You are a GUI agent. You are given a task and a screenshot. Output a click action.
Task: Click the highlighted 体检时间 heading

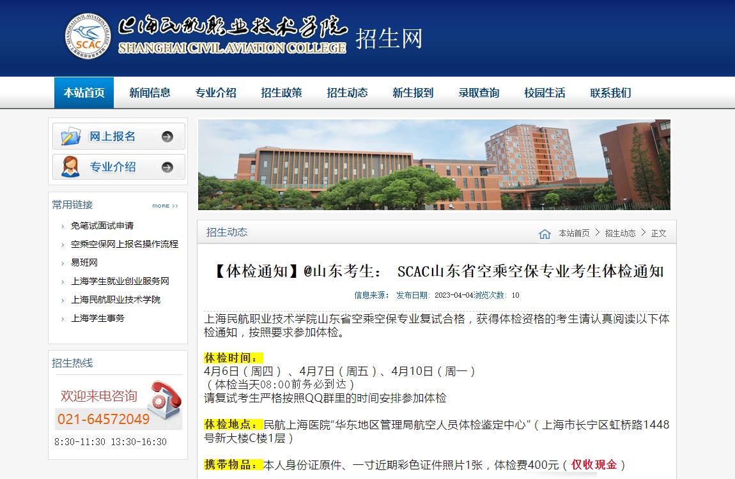233,358
